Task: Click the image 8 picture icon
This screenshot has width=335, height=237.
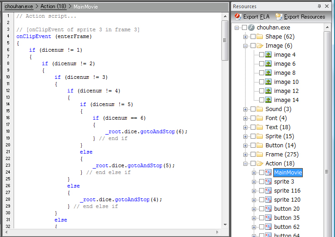Action: pyautogui.click(x=268, y=73)
